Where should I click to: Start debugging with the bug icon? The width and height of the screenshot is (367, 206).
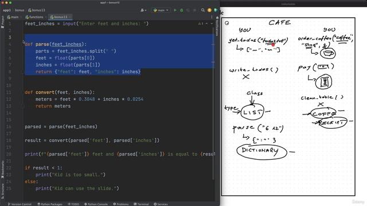tap(182, 10)
